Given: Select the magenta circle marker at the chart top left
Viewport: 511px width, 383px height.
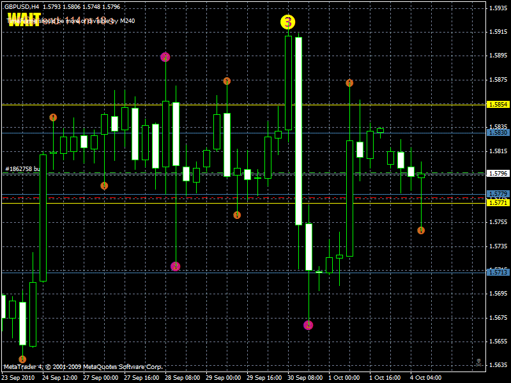Looking at the screenshot, I should pos(167,57).
